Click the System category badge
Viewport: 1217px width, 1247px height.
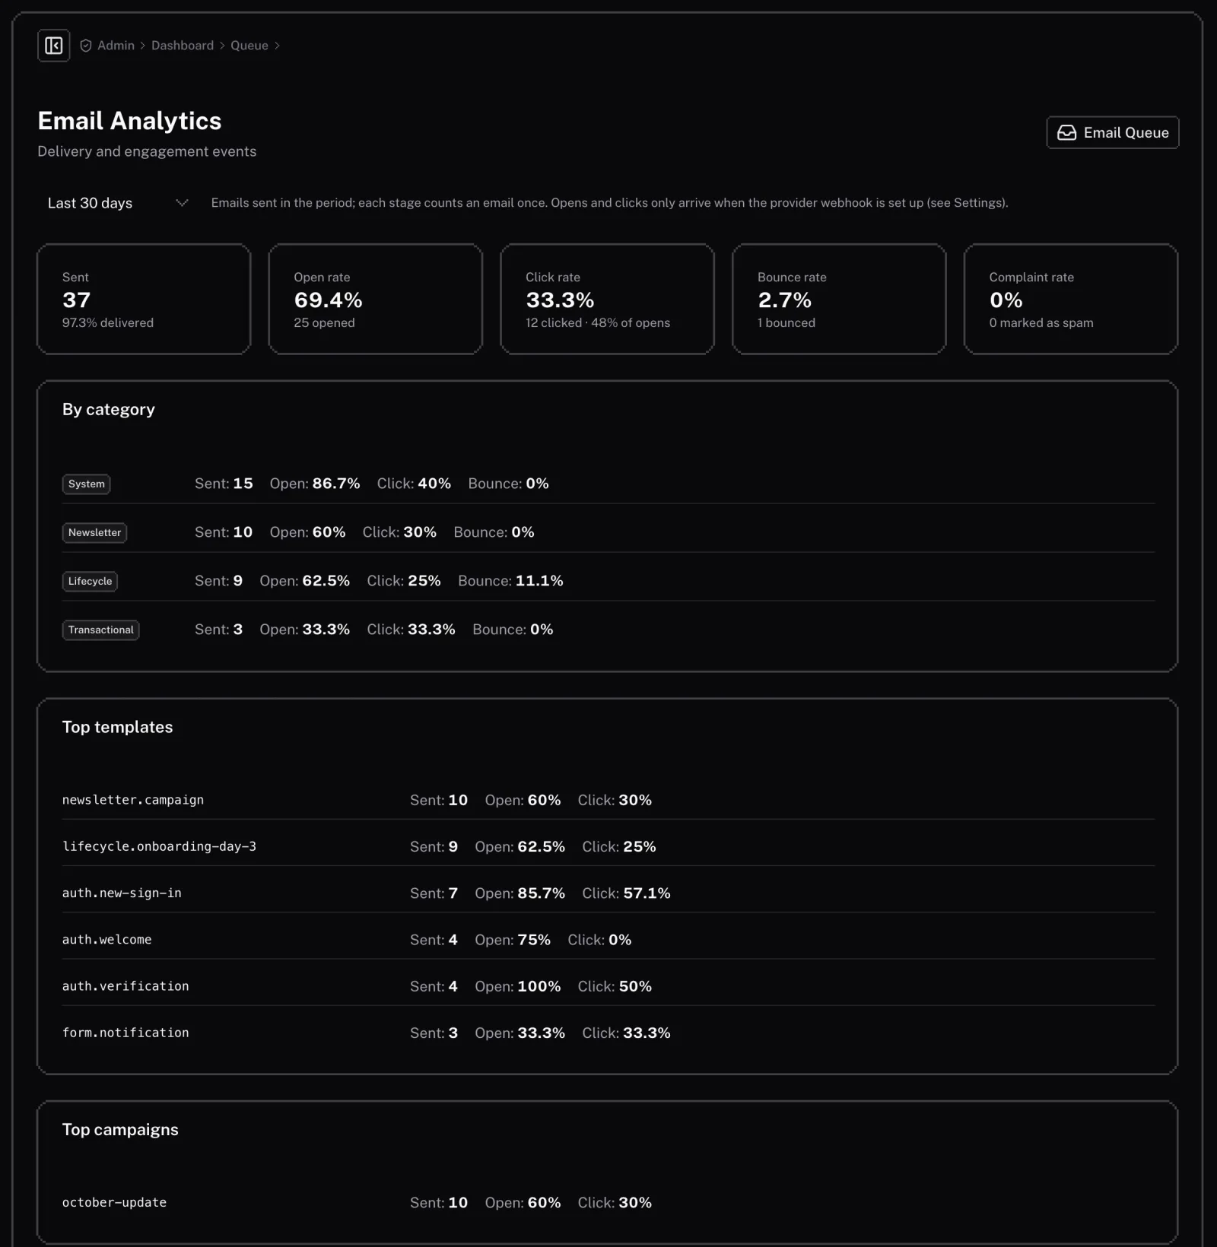tap(86, 484)
